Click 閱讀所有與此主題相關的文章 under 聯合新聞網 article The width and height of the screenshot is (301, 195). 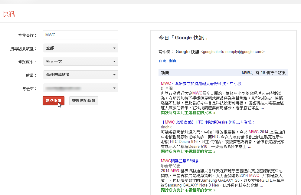tap(188, 190)
